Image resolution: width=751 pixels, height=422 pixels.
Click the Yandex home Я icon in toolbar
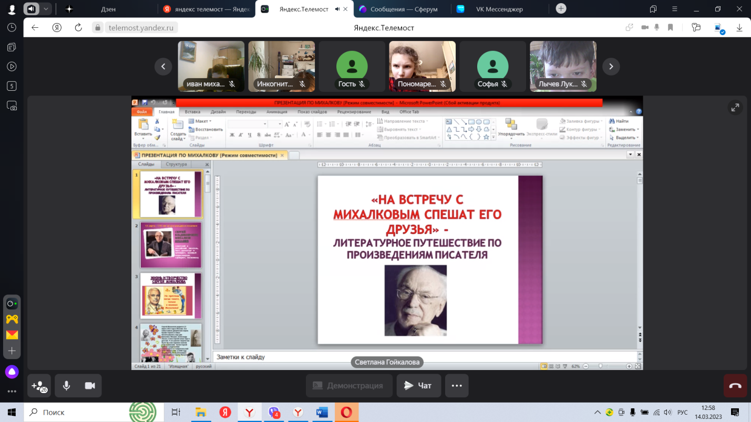click(x=57, y=28)
